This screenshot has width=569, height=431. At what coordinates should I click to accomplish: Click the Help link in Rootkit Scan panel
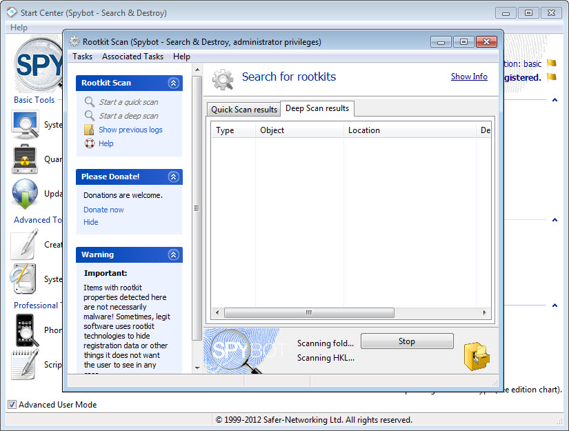[x=106, y=143]
